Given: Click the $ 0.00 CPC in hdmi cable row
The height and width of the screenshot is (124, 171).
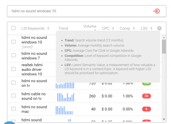Looking at the screenshot, I should (x=107, y=96).
